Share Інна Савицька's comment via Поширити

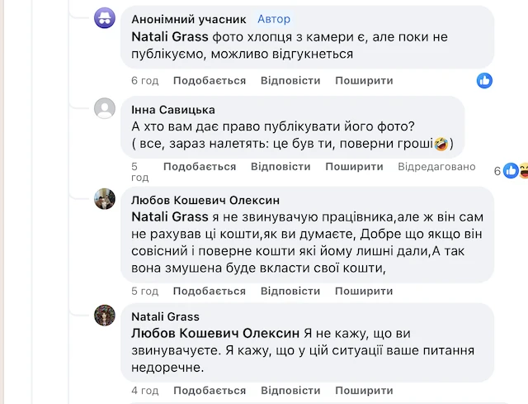tap(354, 167)
